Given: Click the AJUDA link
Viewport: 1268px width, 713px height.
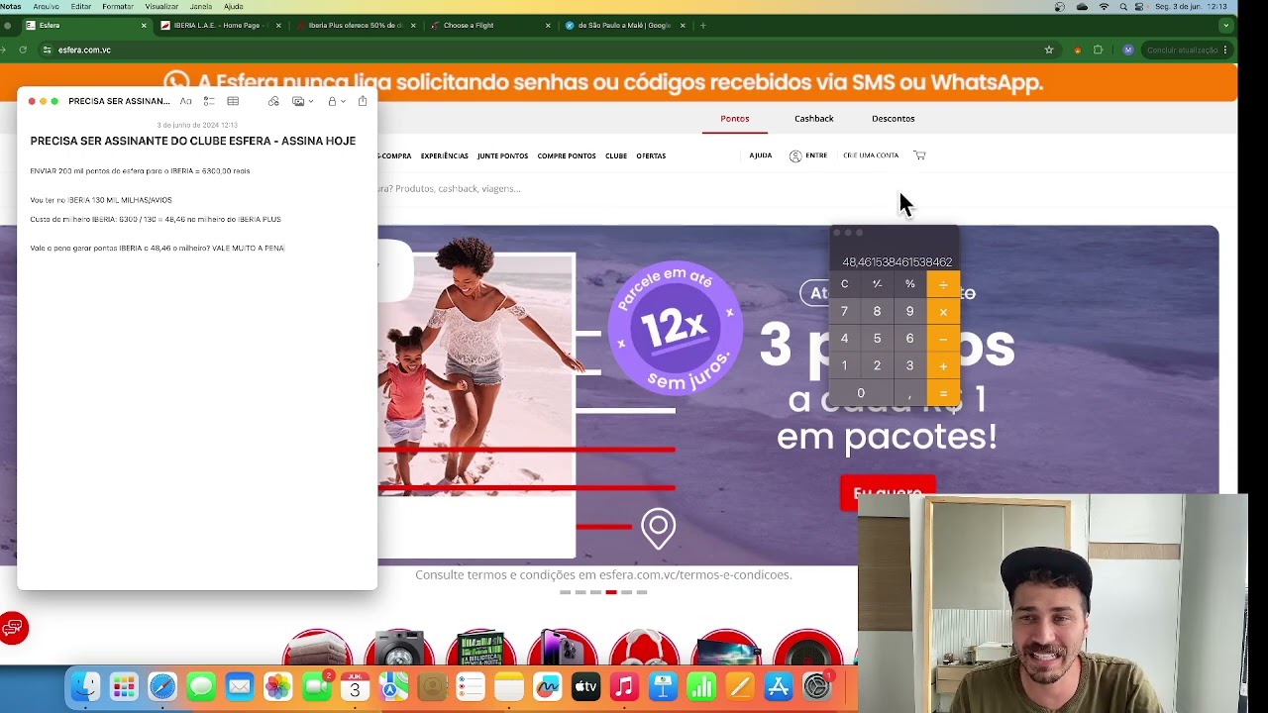Looking at the screenshot, I should pos(761,155).
